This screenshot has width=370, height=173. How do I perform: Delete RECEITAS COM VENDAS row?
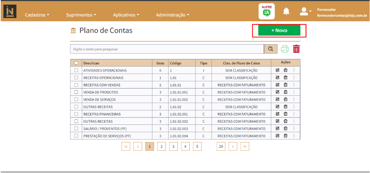[286, 85]
